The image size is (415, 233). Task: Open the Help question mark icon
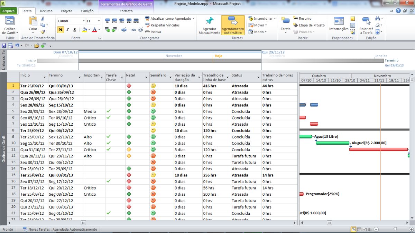coord(398,11)
